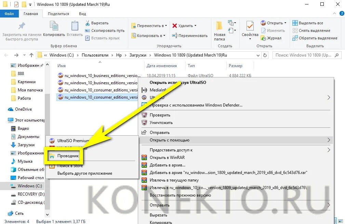Select Музыка in navigation pane
345x224 pixels.
tap(25, 161)
